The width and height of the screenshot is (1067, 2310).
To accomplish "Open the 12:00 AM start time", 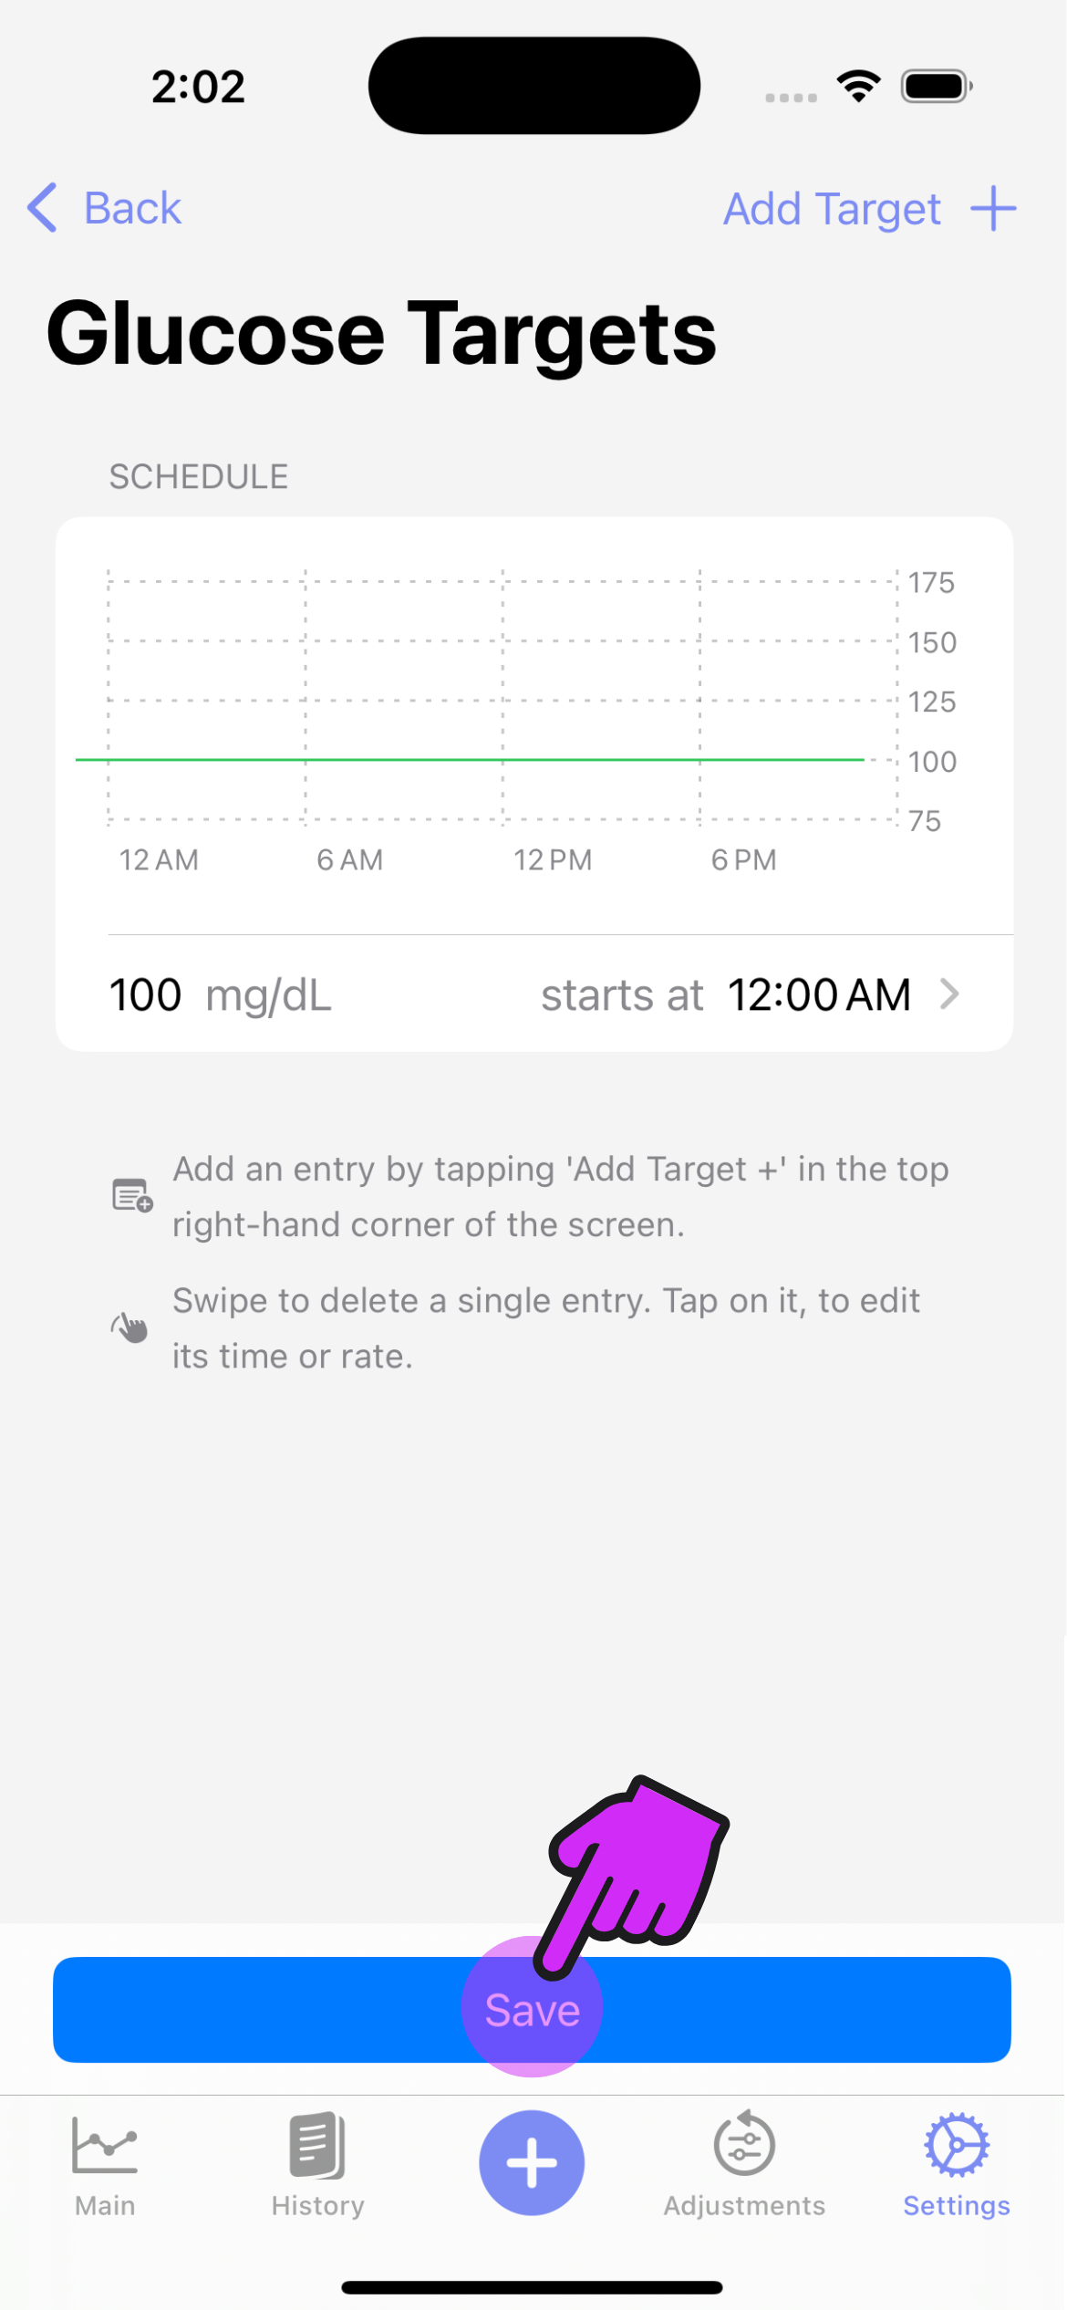I will (x=818, y=994).
